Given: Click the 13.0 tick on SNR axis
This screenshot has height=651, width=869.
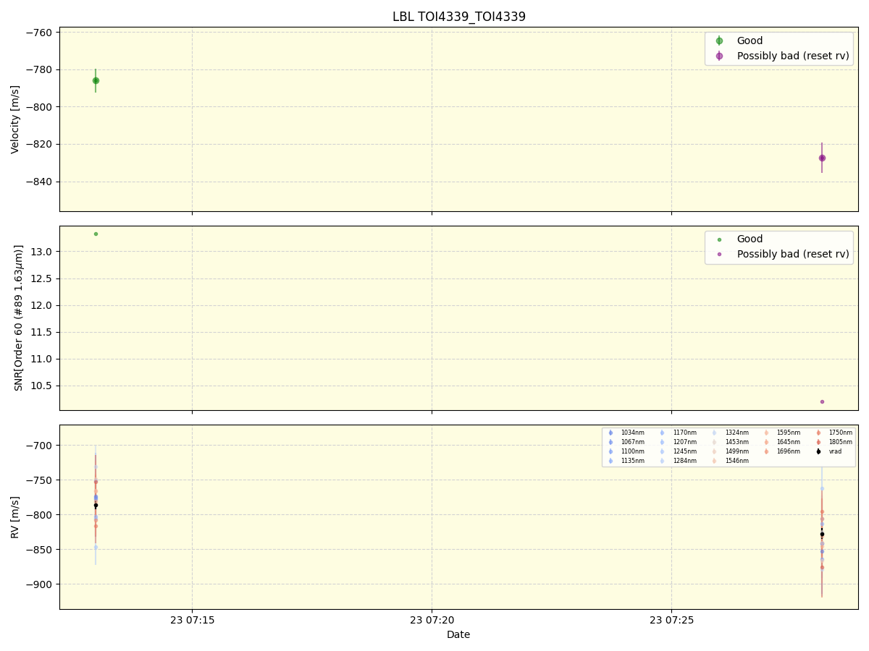Looking at the screenshot, I should pos(41,252).
